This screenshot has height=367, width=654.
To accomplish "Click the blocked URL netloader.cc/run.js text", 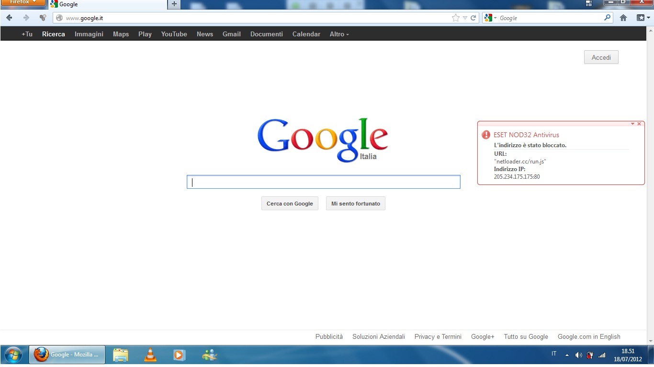I will coord(520,162).
